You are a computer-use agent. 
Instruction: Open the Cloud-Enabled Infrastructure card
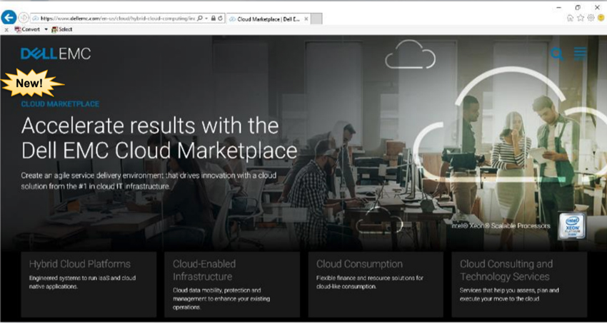click(x=232, y=284)
